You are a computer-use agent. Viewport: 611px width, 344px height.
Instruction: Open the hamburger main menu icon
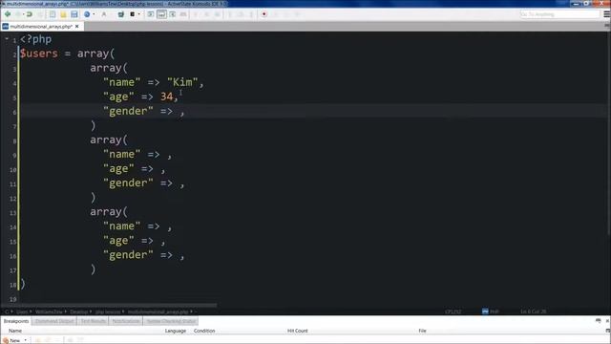click(606, 14)
